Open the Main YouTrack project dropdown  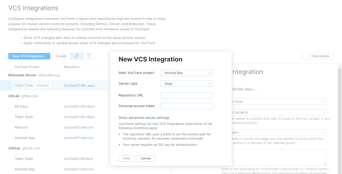(186, 73)
